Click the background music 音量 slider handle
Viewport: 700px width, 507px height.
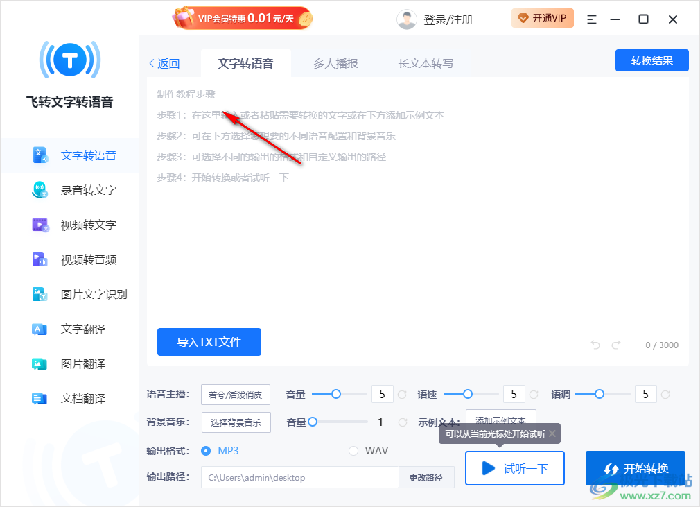(x=313, y=422)
